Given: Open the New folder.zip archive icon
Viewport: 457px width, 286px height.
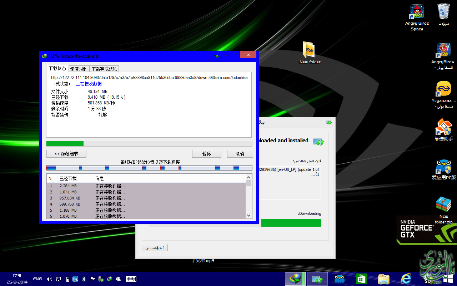Looking at the screenshot, I should point(443,210).
